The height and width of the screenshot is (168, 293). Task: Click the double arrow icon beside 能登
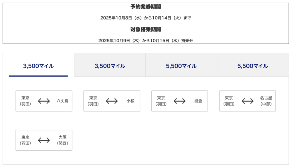click(x=179, y=101)
